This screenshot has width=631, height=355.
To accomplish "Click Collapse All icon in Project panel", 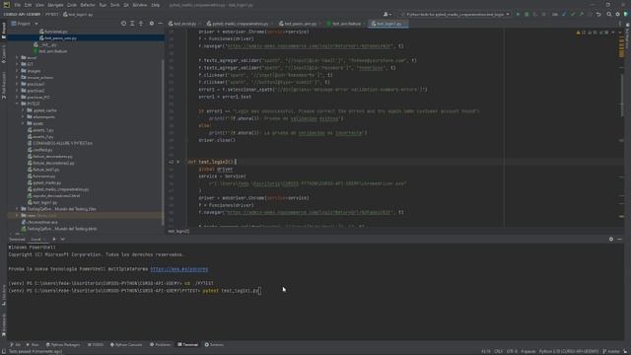I will coord(141,24).
